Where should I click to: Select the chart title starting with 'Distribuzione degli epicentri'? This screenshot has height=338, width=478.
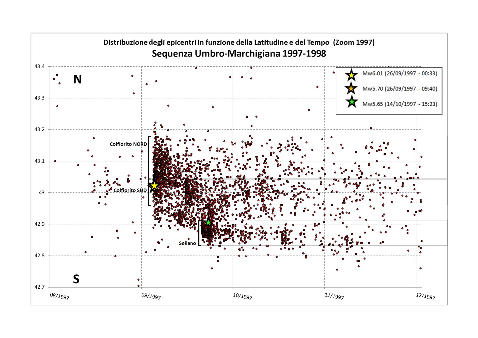(x=239, y=42)
